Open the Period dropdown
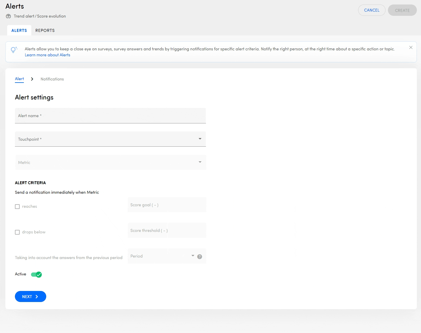 coord(162,256)
